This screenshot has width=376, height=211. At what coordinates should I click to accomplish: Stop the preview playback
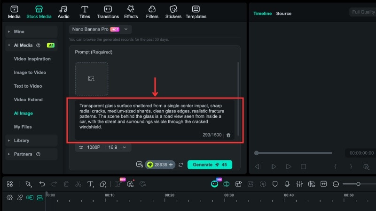click(x=303, y=166)
